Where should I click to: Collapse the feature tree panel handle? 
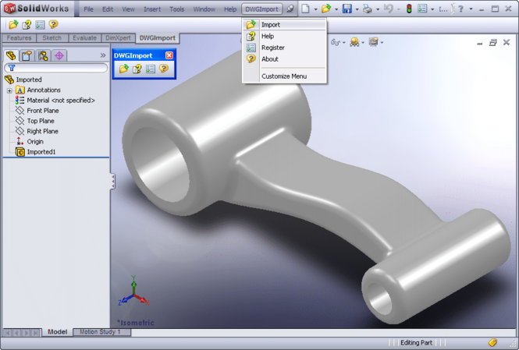[x=113, y=182]
